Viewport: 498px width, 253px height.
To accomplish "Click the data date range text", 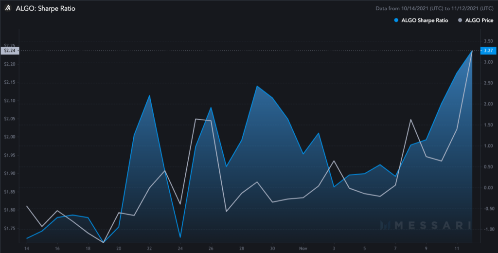I will click(434, 8).
